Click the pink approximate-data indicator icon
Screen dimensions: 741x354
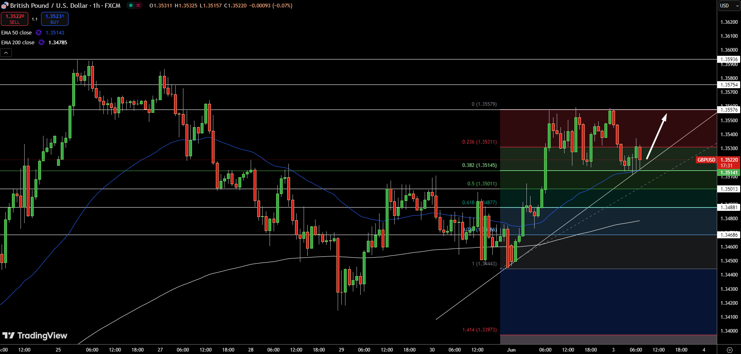click(138, 6)
